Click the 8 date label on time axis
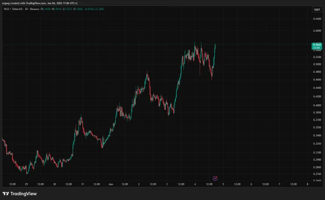Viewport: 325px width, 200px height. click(308, 184)
